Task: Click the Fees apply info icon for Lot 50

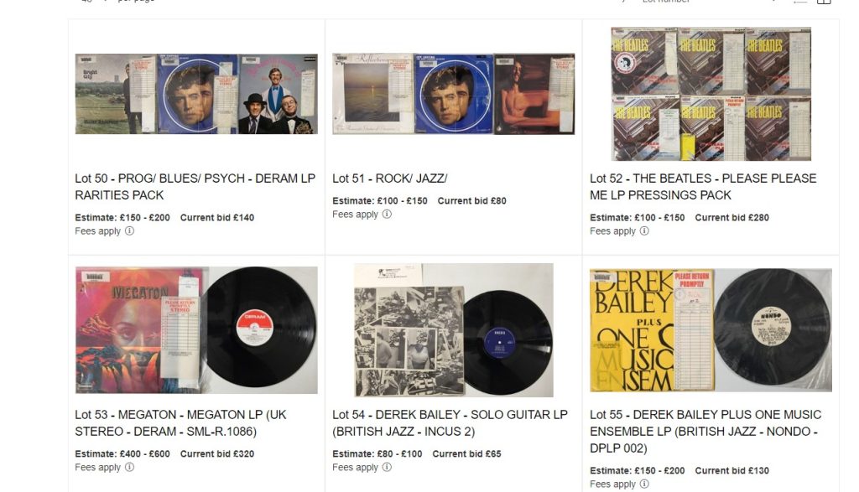Action: coord(129,231)
